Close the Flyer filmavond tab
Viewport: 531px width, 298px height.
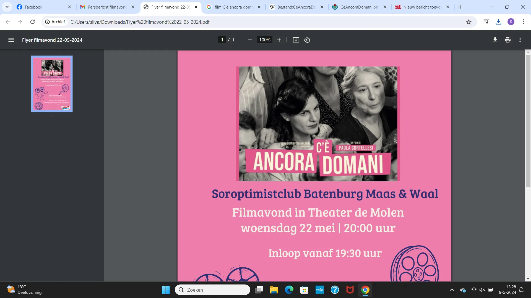point(196,7)
